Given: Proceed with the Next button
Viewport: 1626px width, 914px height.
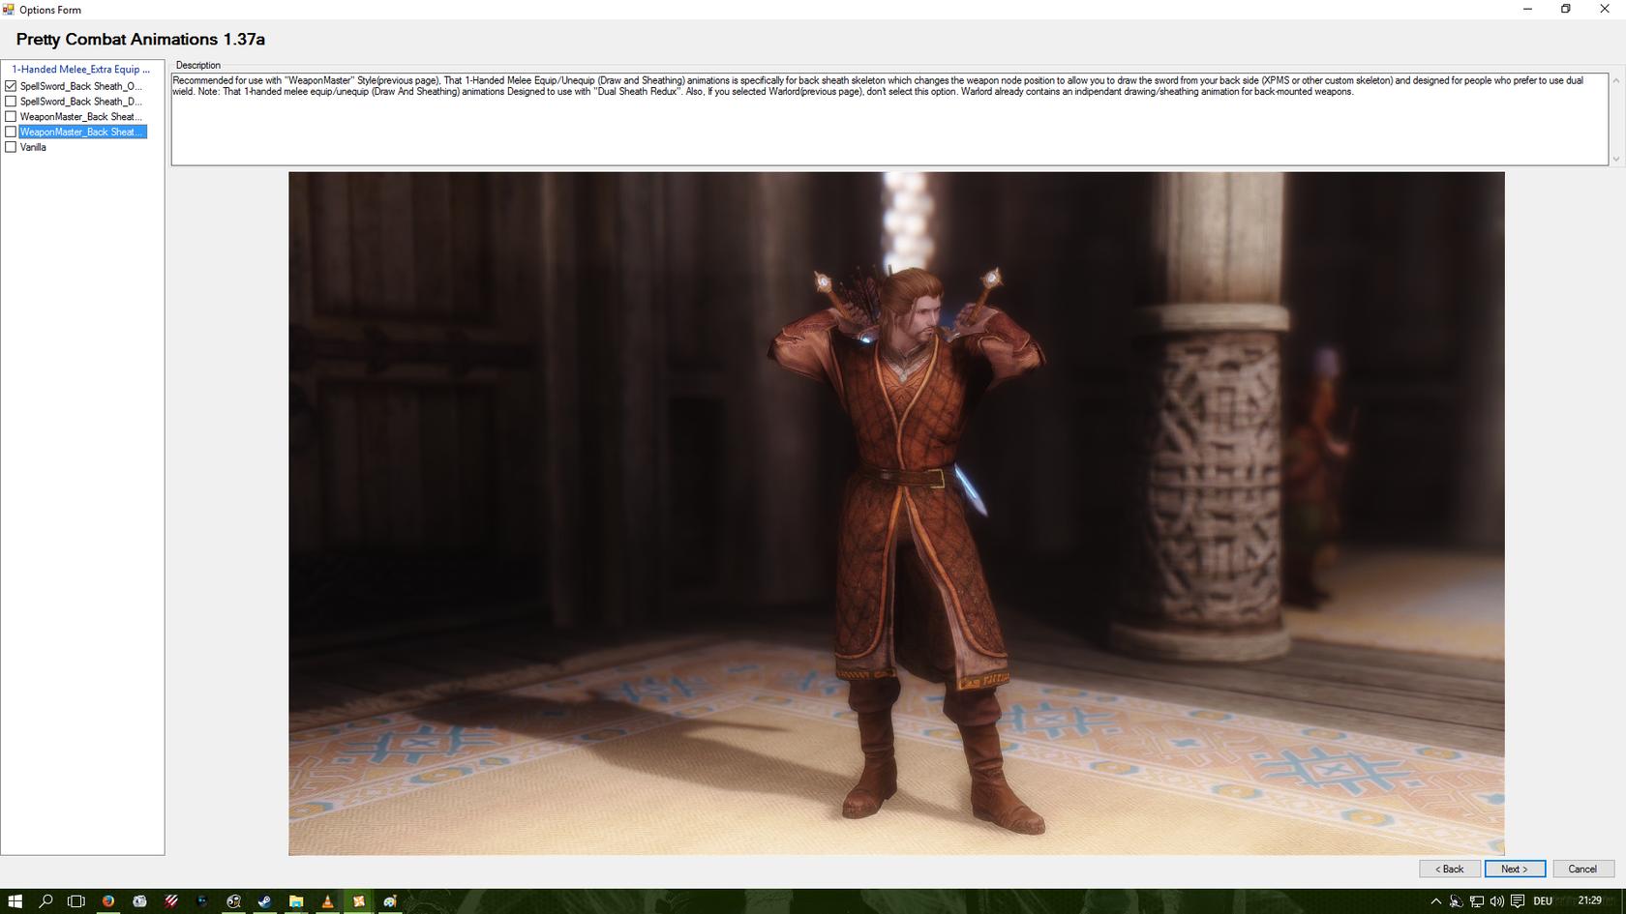Looking at the screenshot, I should (x=1515, y=869).
